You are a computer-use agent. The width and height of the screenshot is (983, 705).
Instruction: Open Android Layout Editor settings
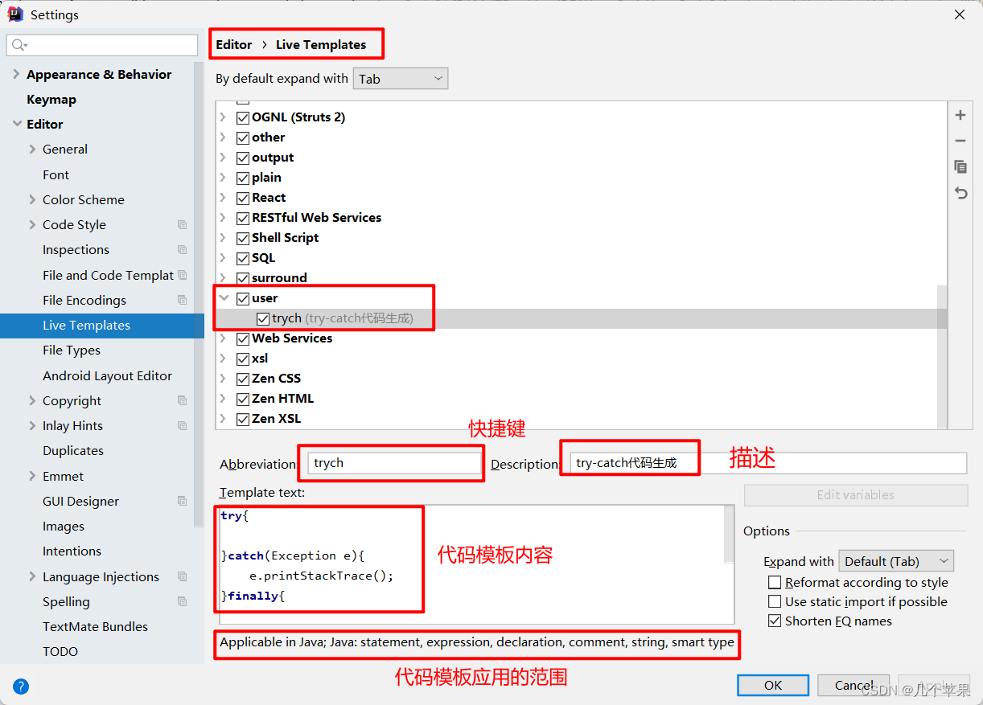(107, 375)
